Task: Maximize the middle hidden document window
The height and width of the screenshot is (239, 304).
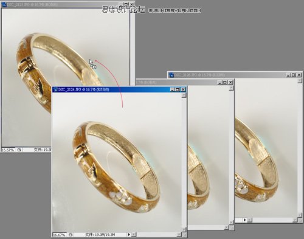Action: (225, 82)
